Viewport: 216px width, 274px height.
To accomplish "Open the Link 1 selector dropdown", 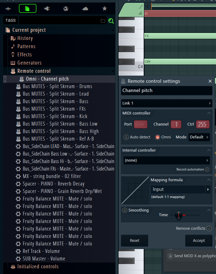I will tap(166, 103).
